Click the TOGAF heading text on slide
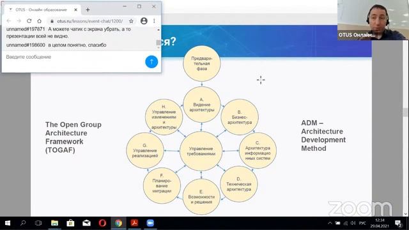 (x=73, y=137)
